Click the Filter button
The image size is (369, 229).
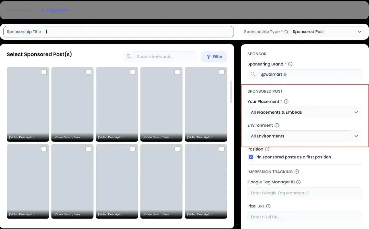214,57
